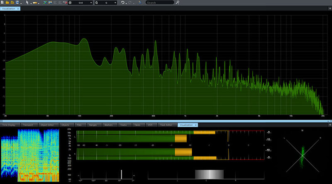
Task: Toggle the grid display button
Action: 70,2
